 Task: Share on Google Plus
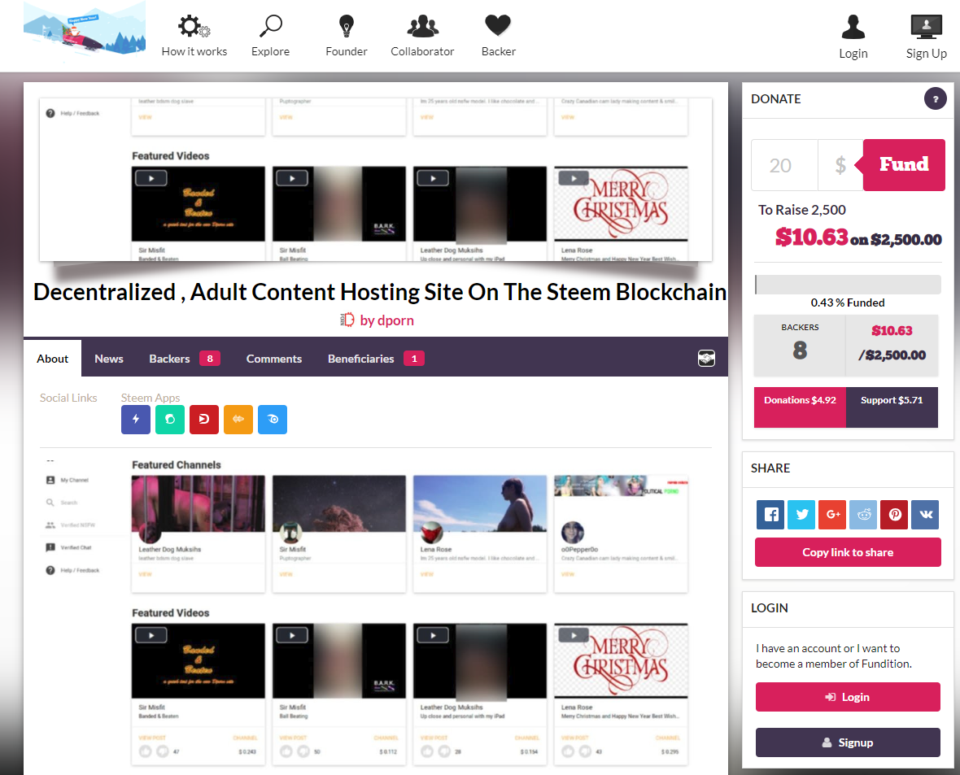832,514
